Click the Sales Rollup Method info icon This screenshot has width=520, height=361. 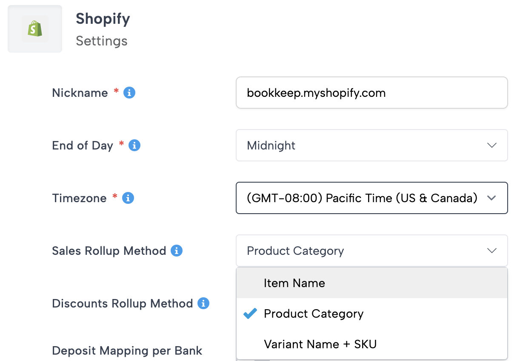point(177,251)
